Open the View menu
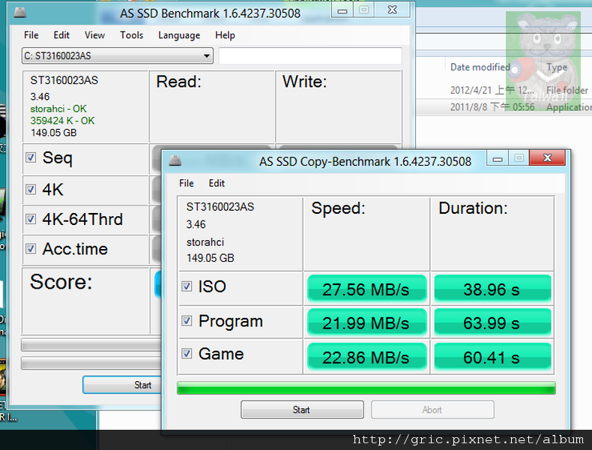 point(94,35)
